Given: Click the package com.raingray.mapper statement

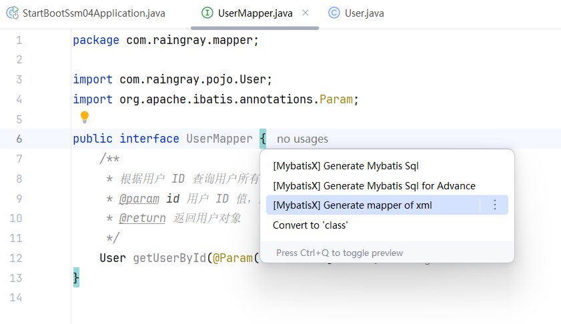Looking at the screenshot, I should coord(165,40).
